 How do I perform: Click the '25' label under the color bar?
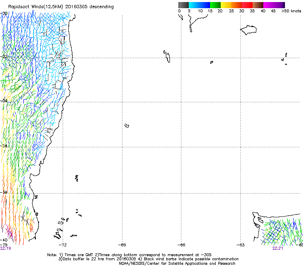pyautogui.click(x=231, y=11)
